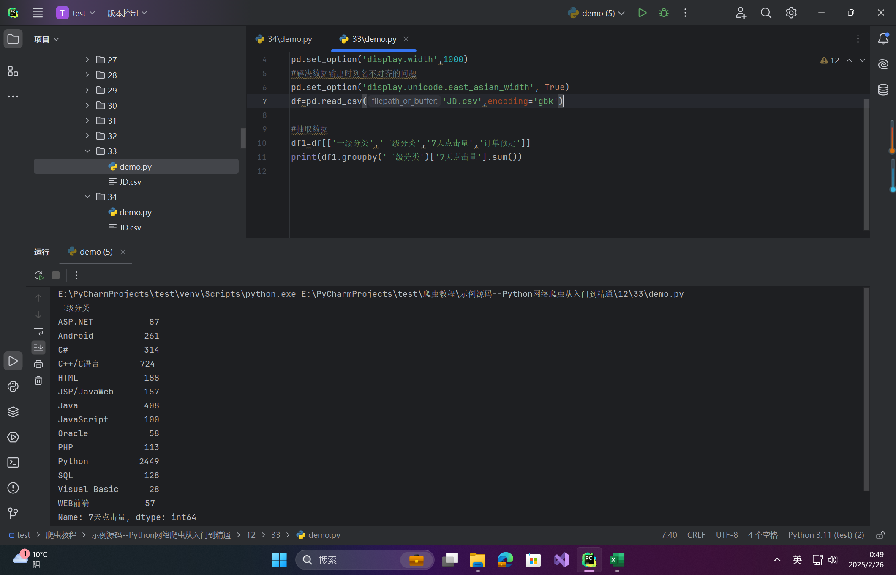Open Database tool window icon
Viewport: 896px width, 575px height.
pyautogui.click(x=883, y=90)
